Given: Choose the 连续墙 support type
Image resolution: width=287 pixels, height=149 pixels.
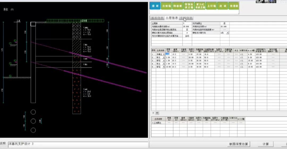Looking at the screenshot, I should tap(166, 6).
